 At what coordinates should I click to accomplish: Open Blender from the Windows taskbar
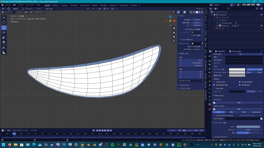[82, 145]
